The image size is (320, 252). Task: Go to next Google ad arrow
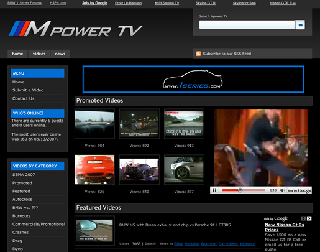point(309,218)
